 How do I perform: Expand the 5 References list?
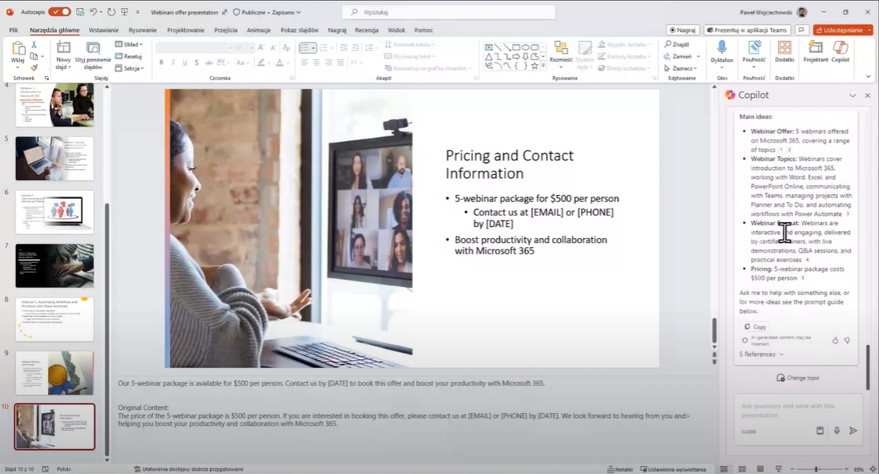pyautogui.click(x=761, y=354)
